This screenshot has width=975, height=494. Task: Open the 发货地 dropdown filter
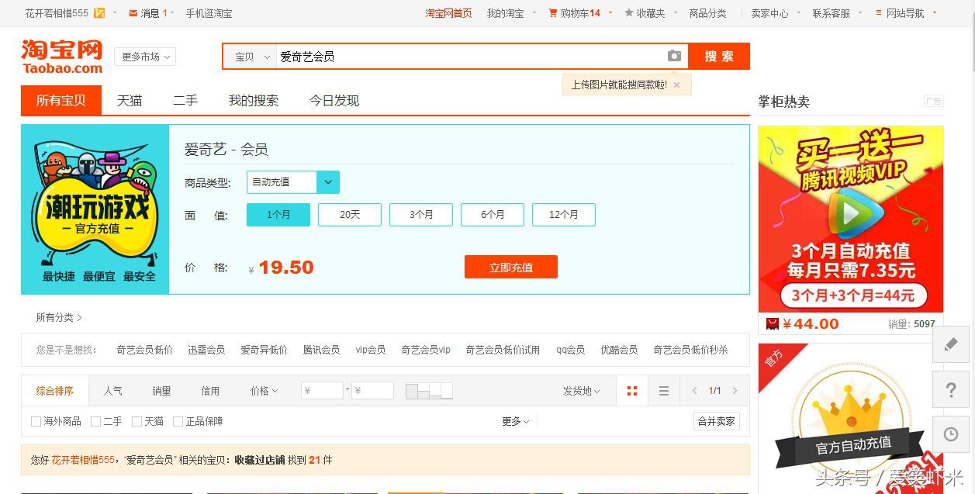tap(582, 390)
